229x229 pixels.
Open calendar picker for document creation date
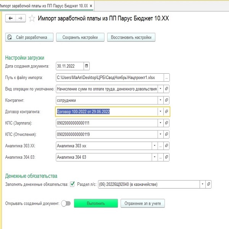pyautogui.click(x=87, y=66)
